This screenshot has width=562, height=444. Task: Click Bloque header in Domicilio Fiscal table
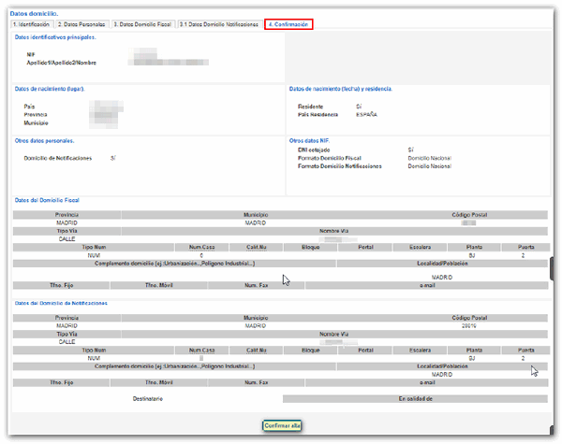(310, 247)
